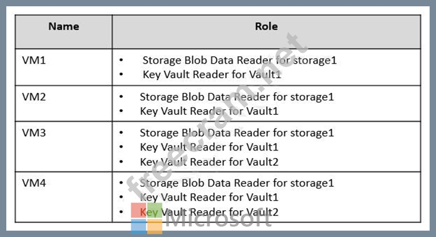Click the Name column header

point(64,27)
